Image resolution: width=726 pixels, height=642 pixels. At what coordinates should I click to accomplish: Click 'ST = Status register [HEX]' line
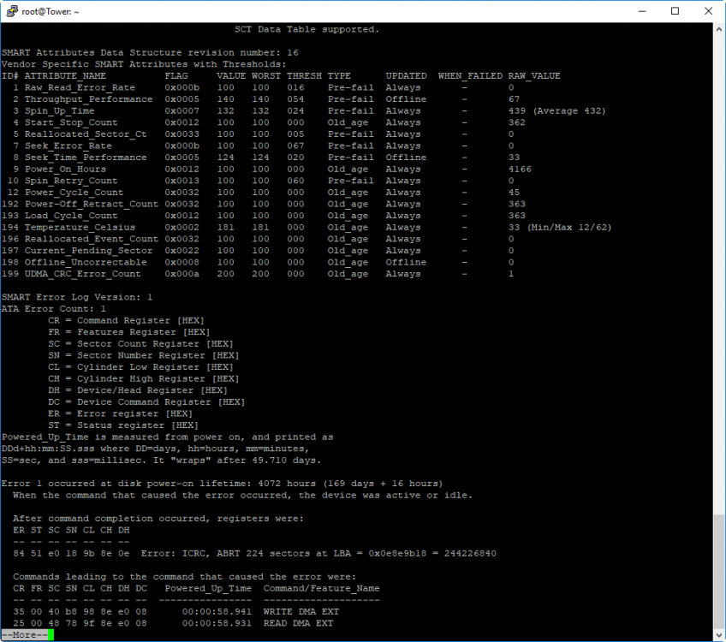pyautogui.click(x=123, y=425)
